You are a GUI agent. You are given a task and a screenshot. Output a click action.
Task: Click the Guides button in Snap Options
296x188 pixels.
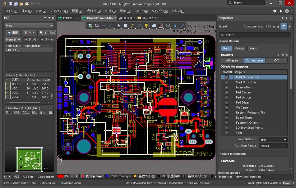coord(240,49)
